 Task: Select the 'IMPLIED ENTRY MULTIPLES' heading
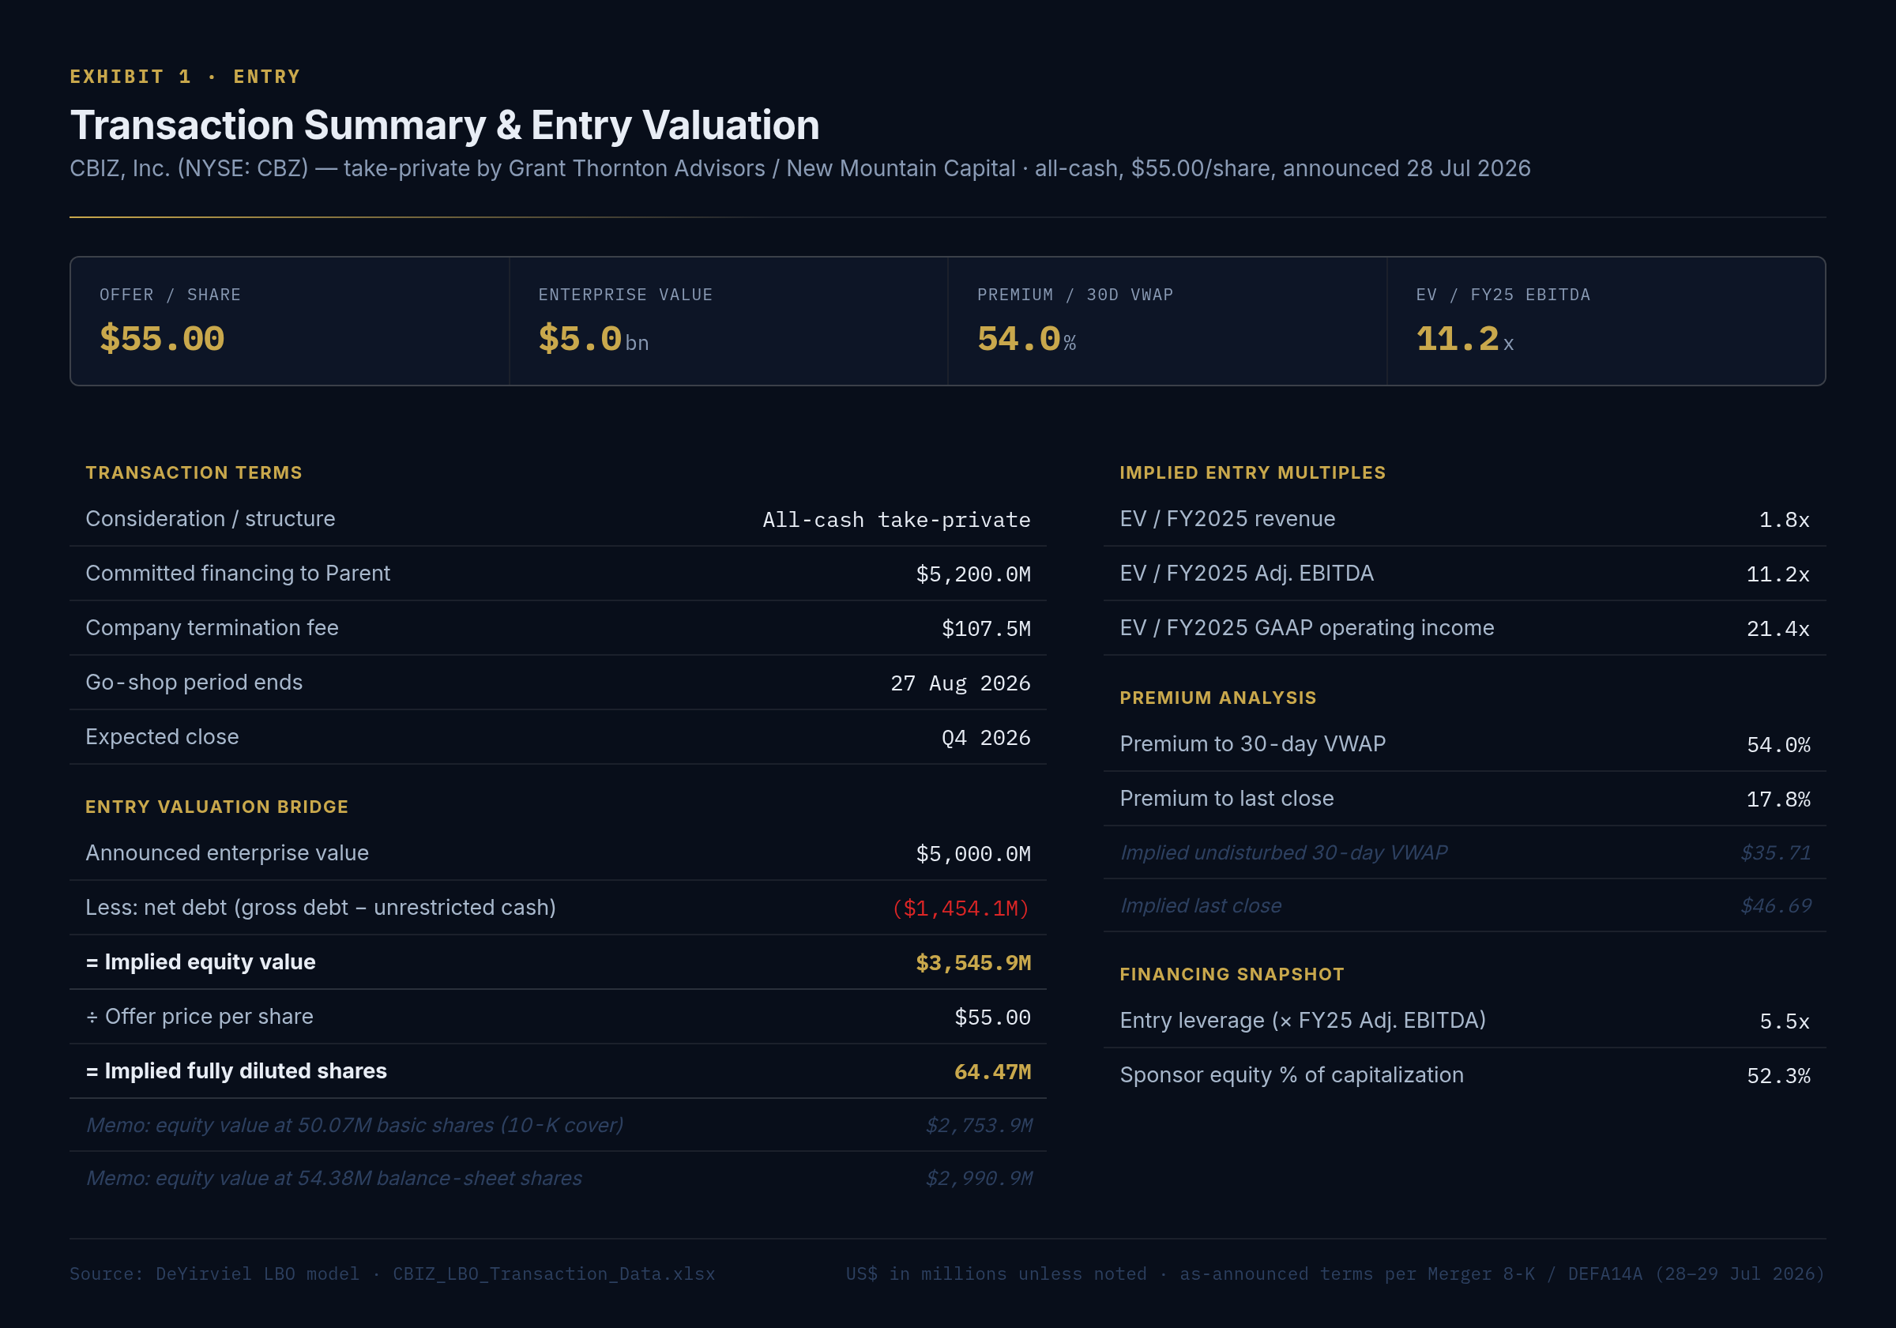click(x=1253, y=472)
